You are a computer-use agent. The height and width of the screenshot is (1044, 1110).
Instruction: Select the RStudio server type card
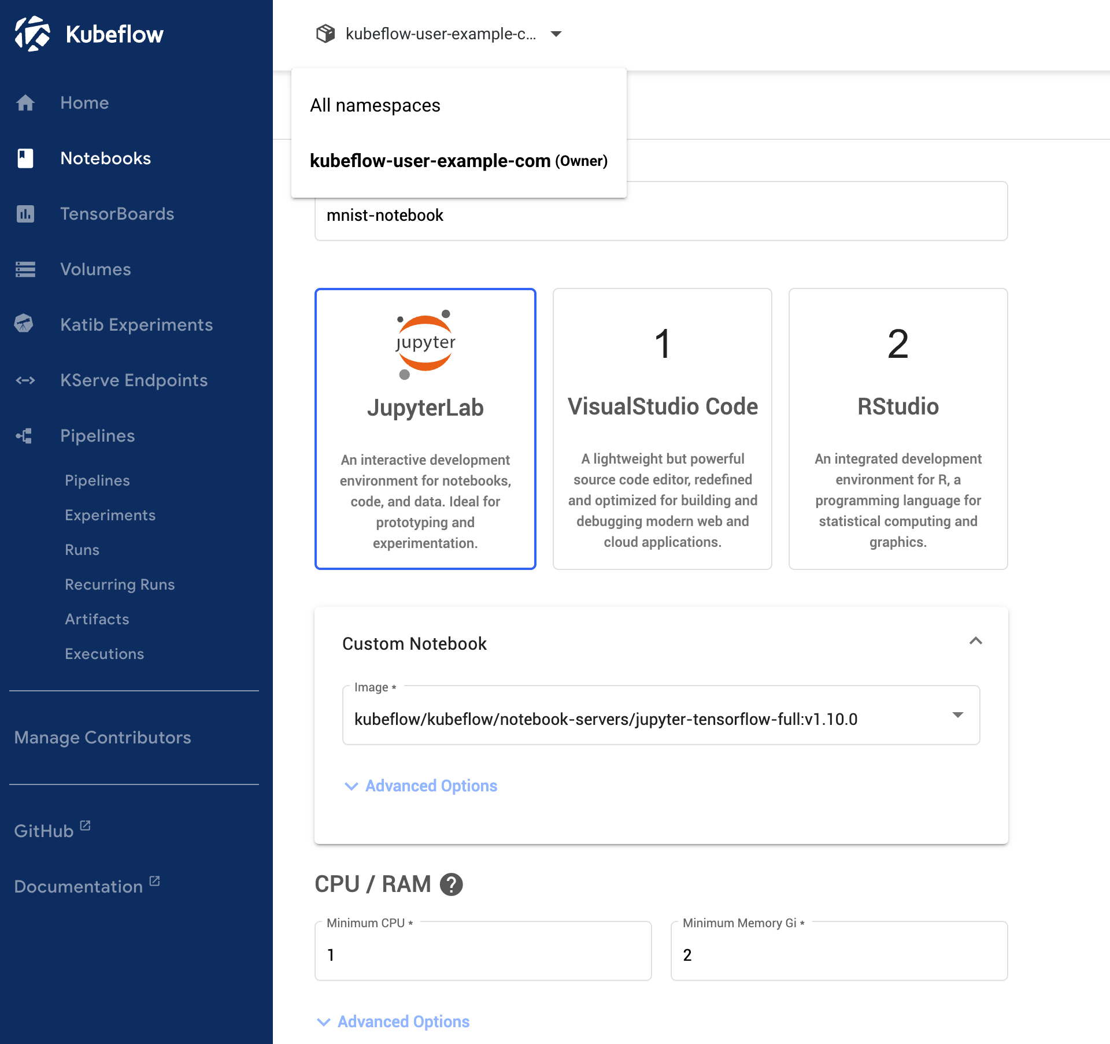click(898, 429)
